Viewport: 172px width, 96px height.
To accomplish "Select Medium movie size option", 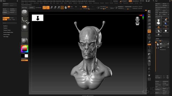I will pos(9,19).
